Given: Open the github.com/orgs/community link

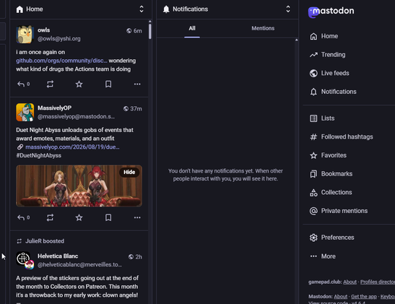Looking at the screenshot, I should pyautogui.click(x=61, y=61).
